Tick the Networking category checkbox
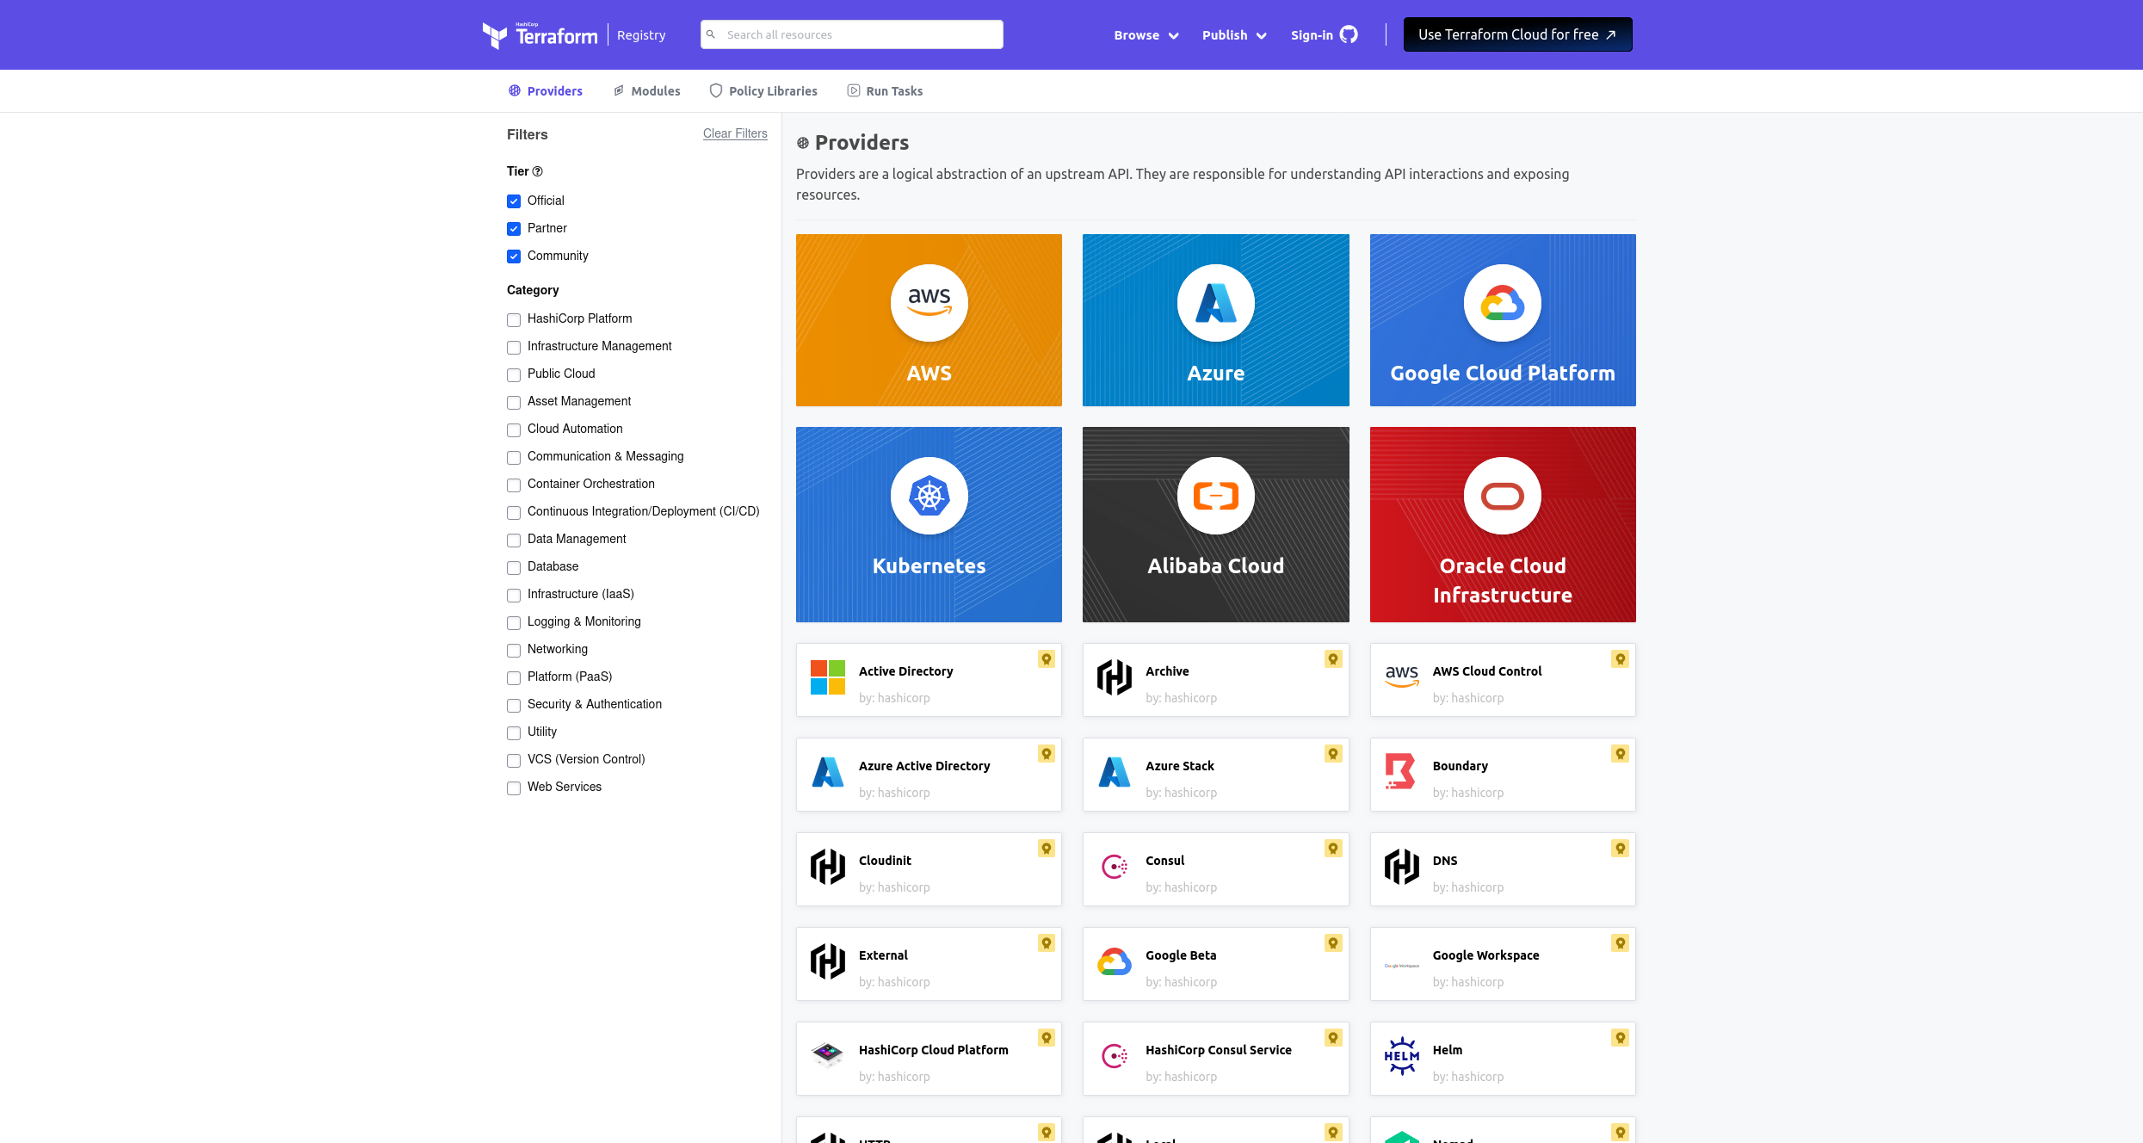Screen dimensions: 2143x1143 tap(514, 651)
